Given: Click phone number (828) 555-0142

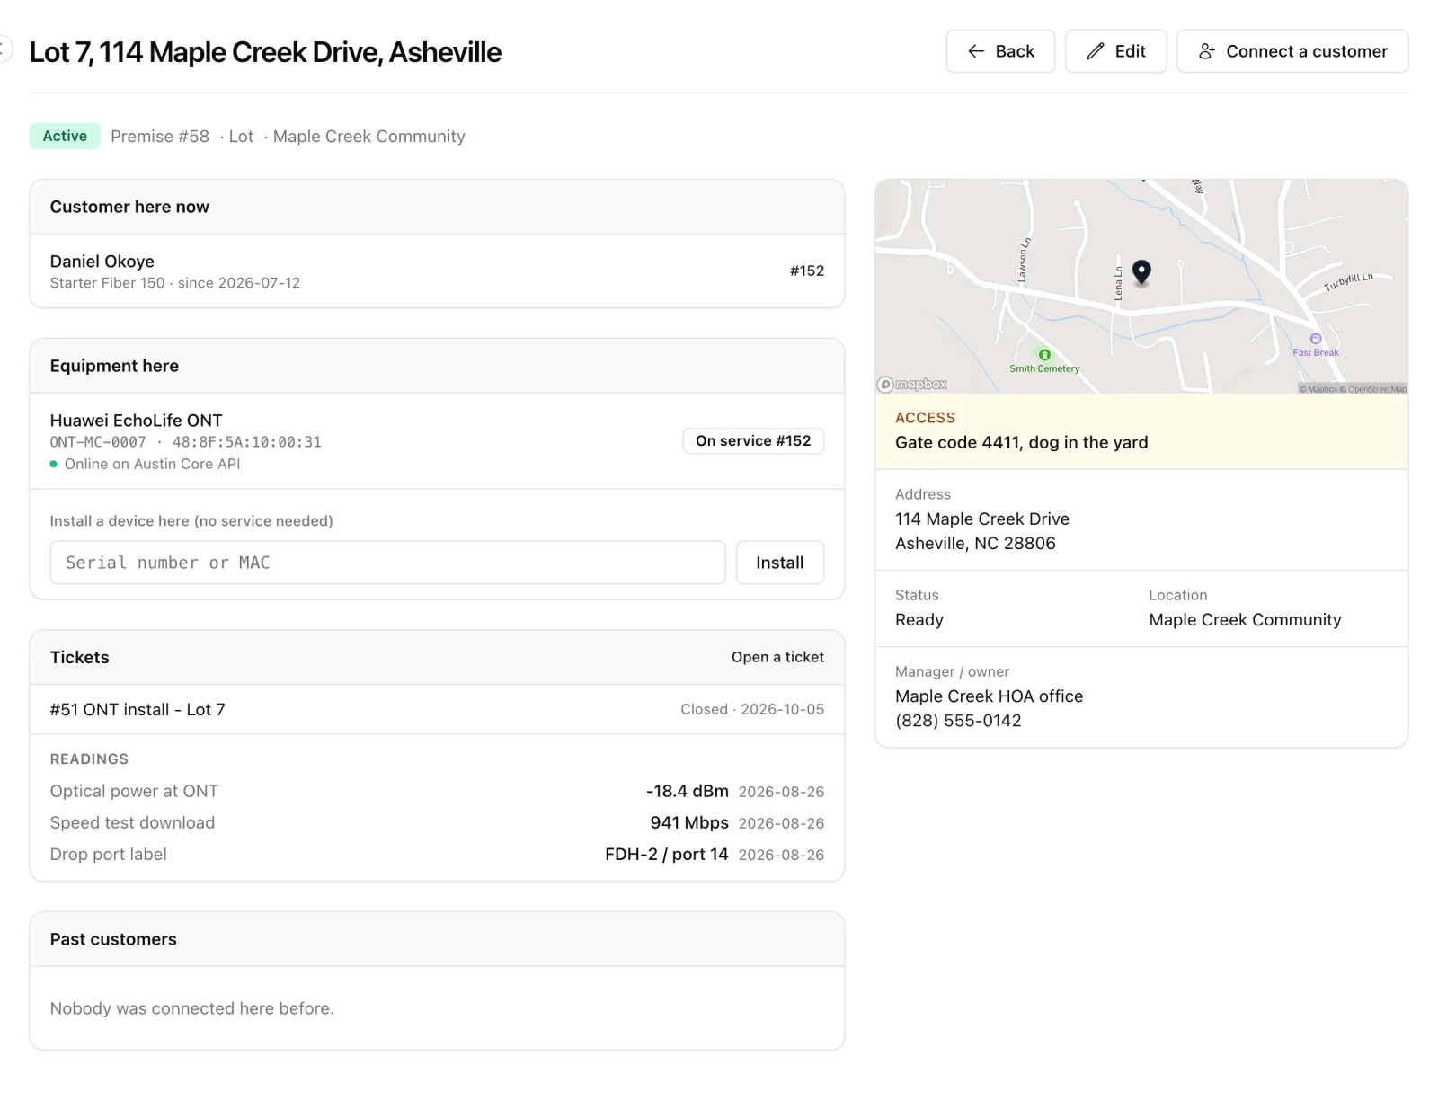Looking at the screenshot, I should pos(958,720).
